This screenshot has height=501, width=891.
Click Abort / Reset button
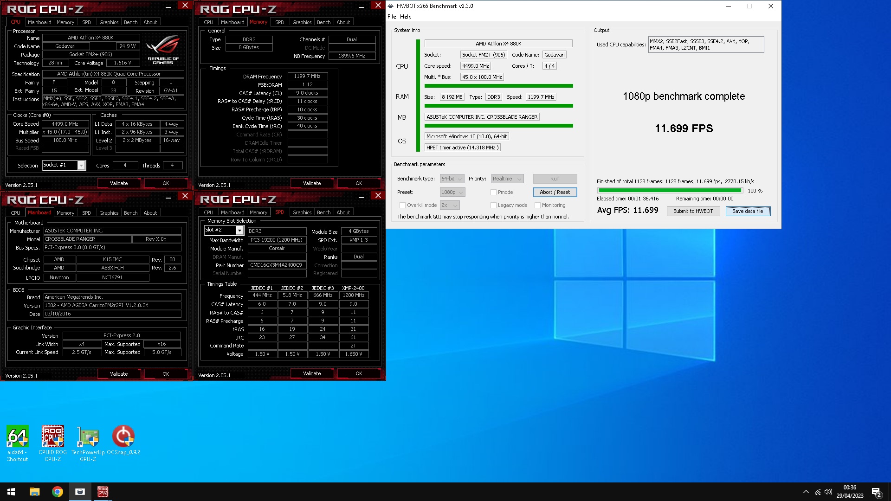coord(555,192)
